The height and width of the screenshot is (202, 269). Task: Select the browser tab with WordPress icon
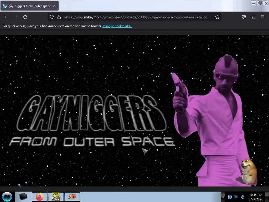pos(29,6)
